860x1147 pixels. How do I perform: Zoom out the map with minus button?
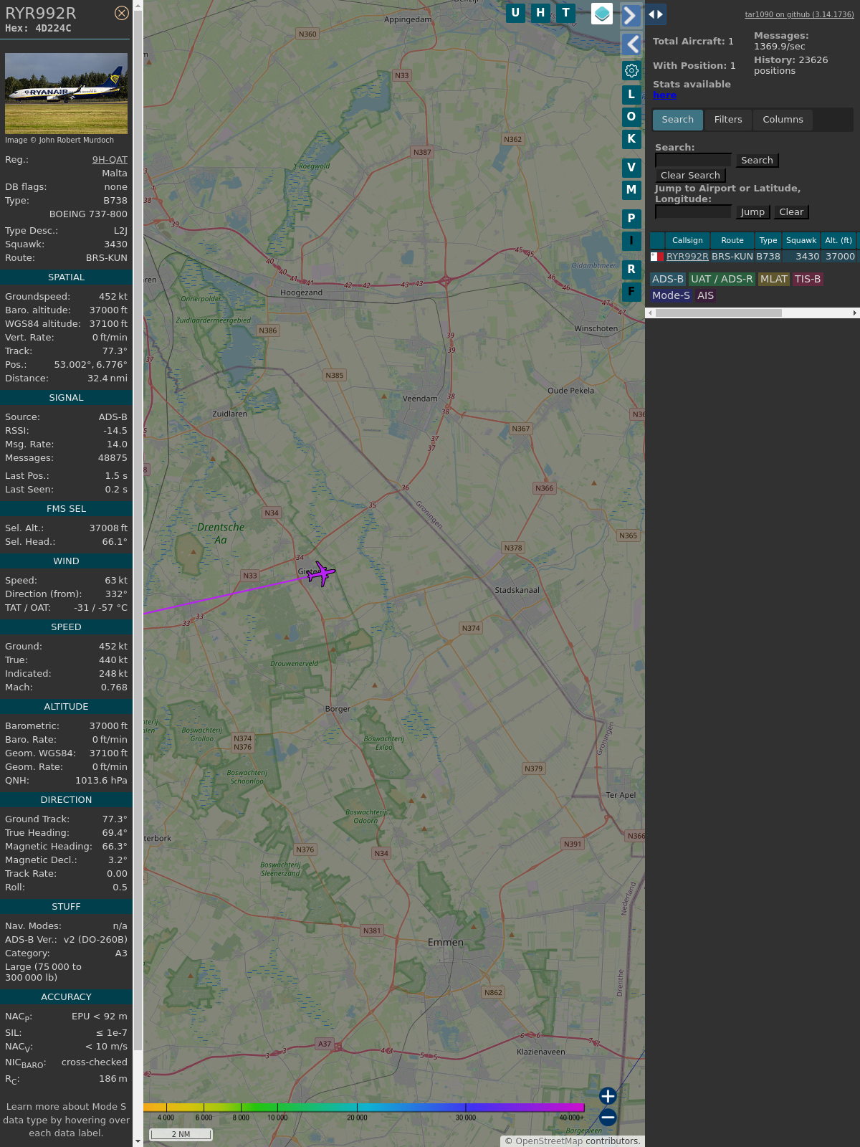pos(608,1118)
